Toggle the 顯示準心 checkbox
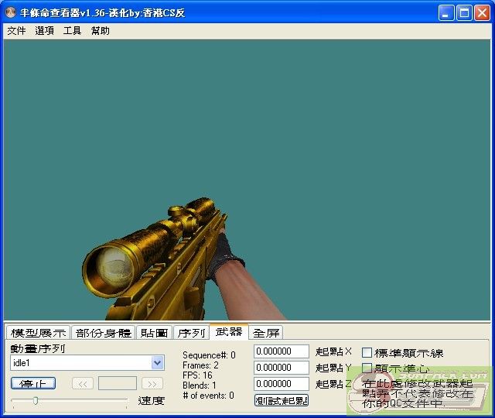 pyautogui.click(x=367, y=368)
